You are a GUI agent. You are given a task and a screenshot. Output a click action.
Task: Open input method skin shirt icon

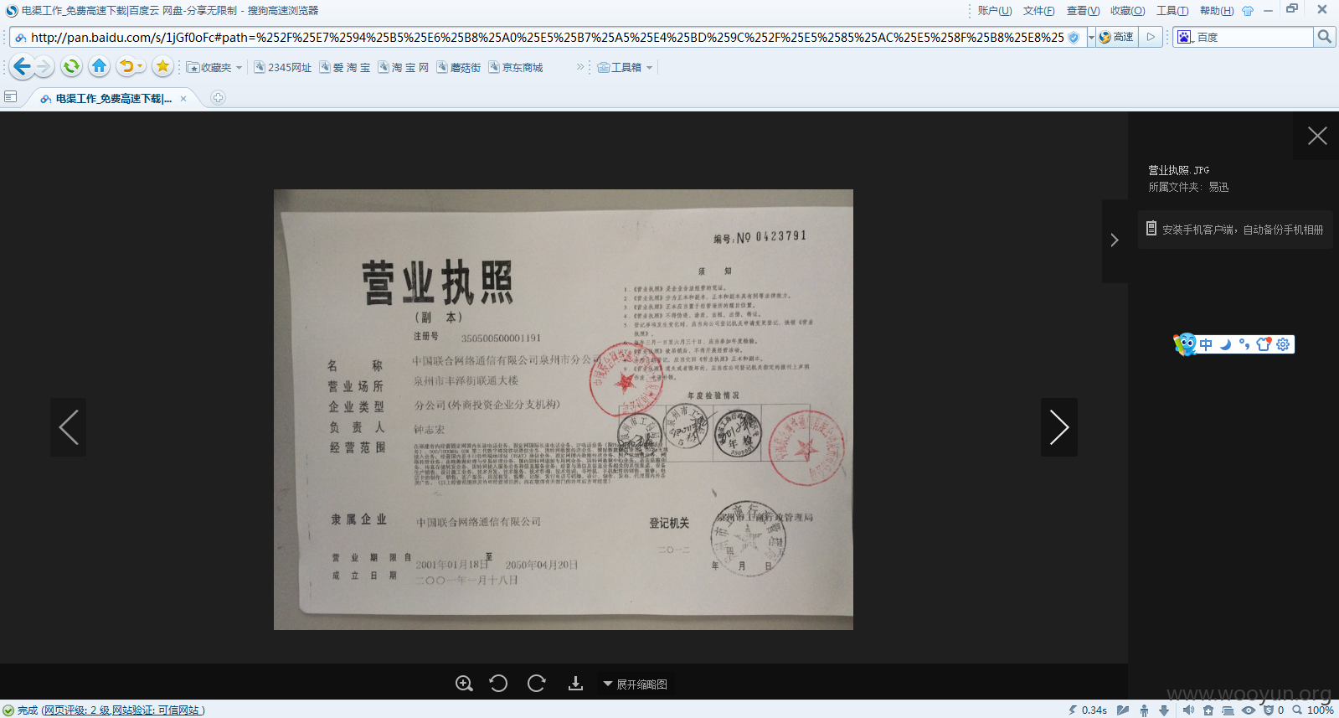1264,344
